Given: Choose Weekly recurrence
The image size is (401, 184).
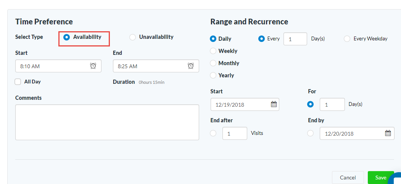Looking at the screenshot, I should pyautogui.click(x=213, y=51).
